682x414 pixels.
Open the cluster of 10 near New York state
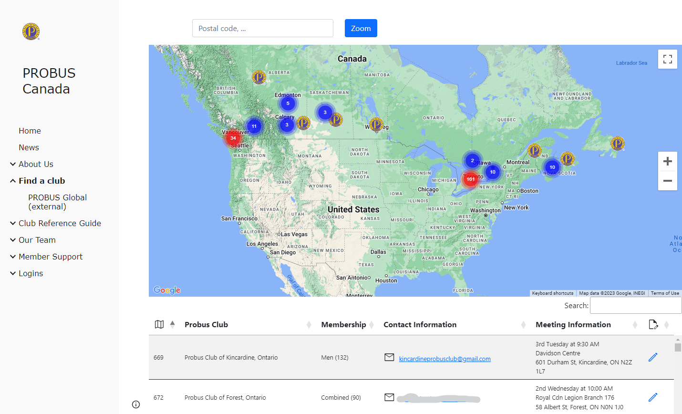493,172
